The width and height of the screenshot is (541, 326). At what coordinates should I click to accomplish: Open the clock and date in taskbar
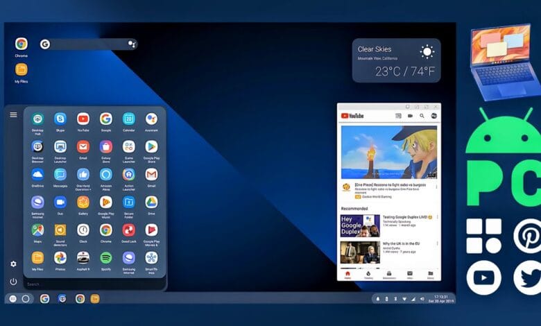441,299
